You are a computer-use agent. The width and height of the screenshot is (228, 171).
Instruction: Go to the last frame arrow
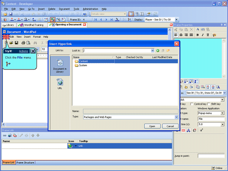pyautogui.click(x=112, y=20)
